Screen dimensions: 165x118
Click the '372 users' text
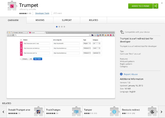(x=58, y=13)
